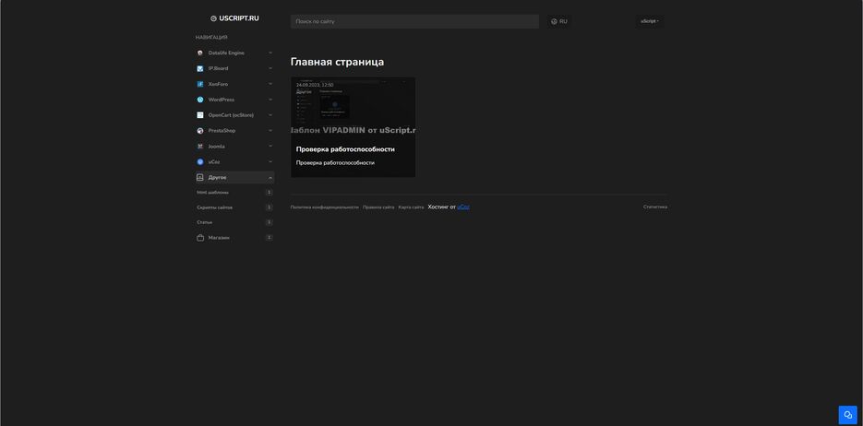Click the Joomla icon in sidebar
This screenshot has height=426, width=863.
tap(200, 147)
